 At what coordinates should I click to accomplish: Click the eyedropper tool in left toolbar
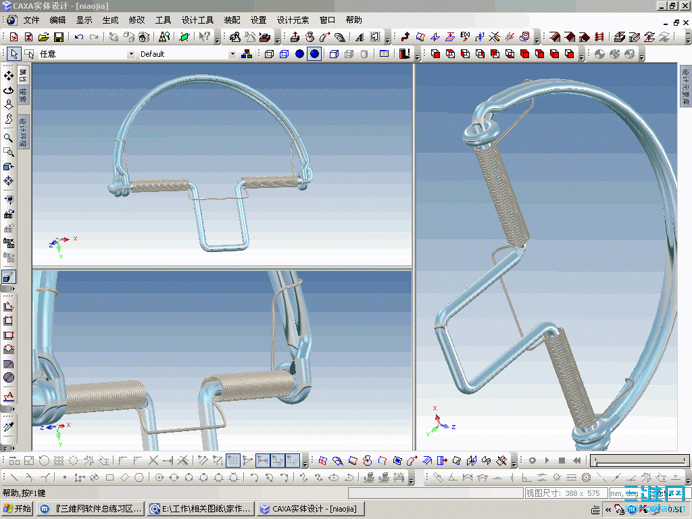click(x=8, y=427)
